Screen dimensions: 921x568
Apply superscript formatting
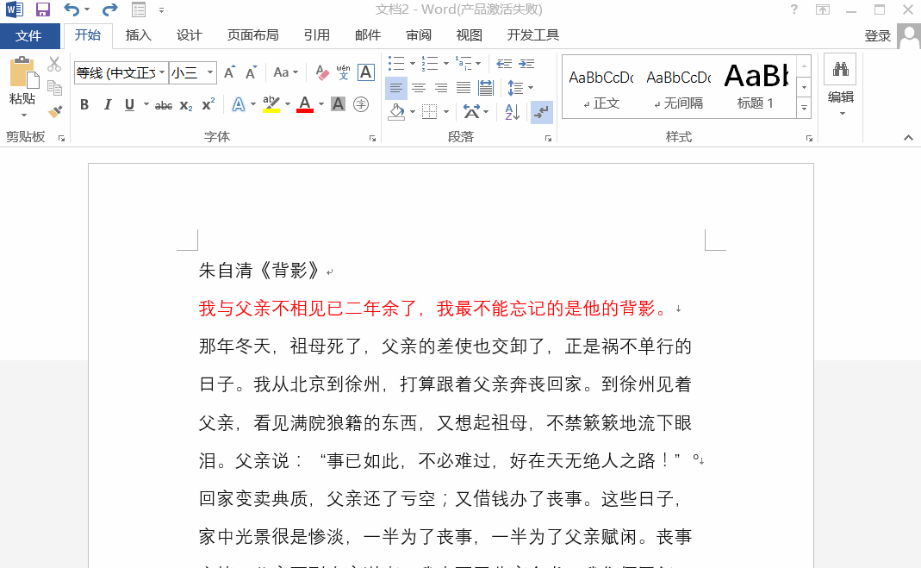click(x=208, y=104)
